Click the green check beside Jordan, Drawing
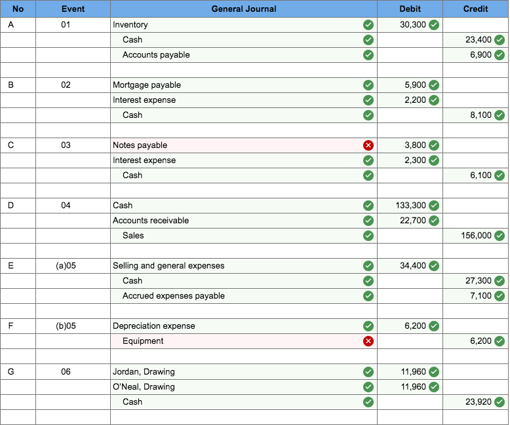Viewport: 510px width, 425px height. click(x=368, y=372)
